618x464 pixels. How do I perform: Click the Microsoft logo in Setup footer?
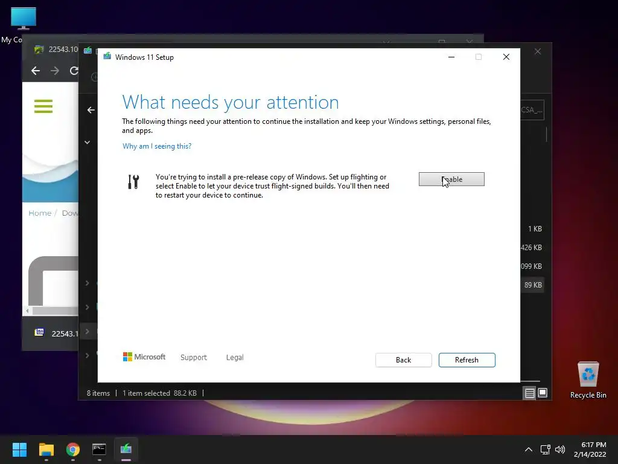tap(144, 356)
